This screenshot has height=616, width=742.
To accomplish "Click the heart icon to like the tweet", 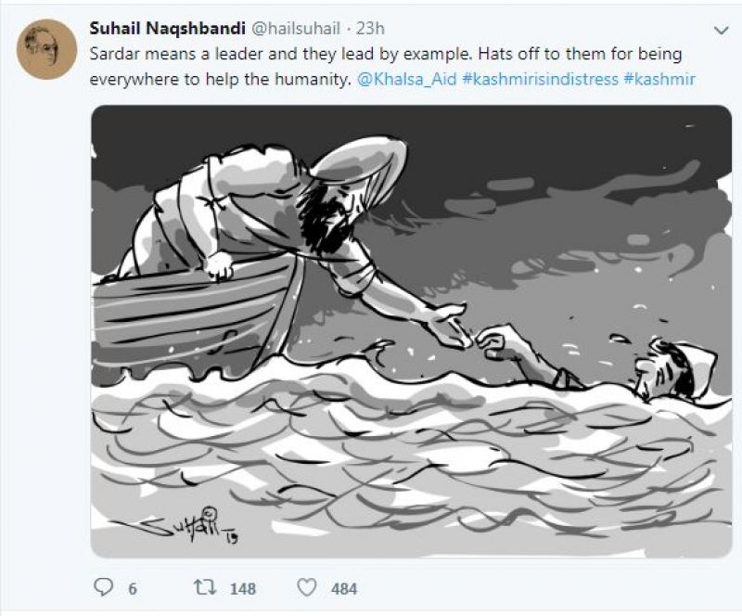I will click(x=306, y=586).
